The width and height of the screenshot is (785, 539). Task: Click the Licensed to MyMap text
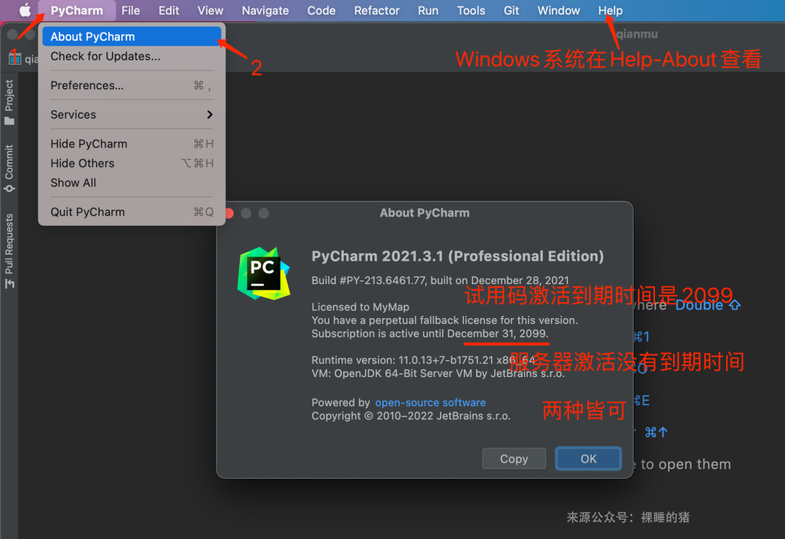[360, 307]
